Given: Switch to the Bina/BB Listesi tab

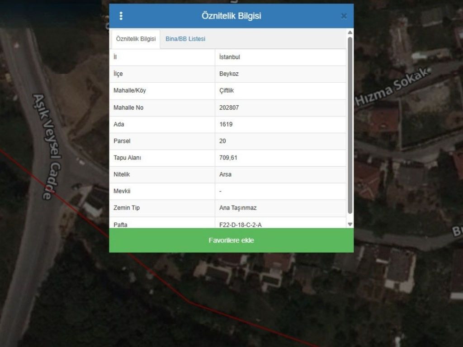Looking at the screenshot, I should 185,39.
